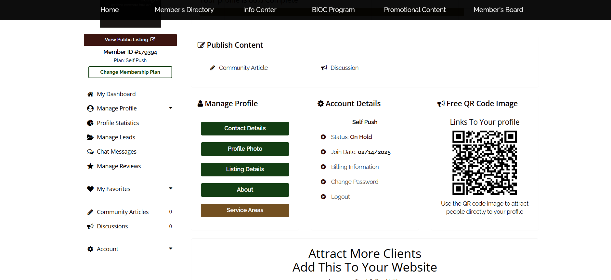611x280 pixels.
Task: Click the Community Articles count 0
Action: (171, 212)
